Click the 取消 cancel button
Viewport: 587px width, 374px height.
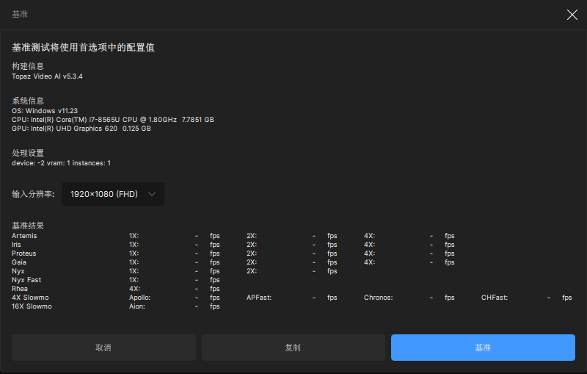103,348
